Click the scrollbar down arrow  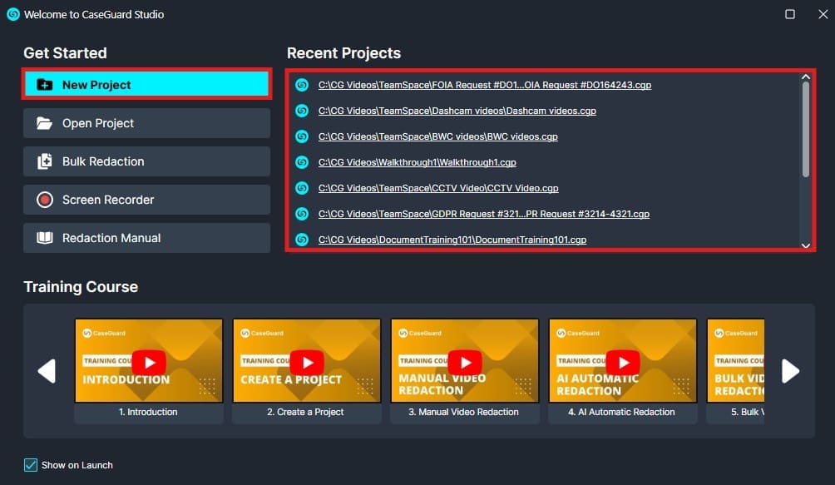point(805,245)
